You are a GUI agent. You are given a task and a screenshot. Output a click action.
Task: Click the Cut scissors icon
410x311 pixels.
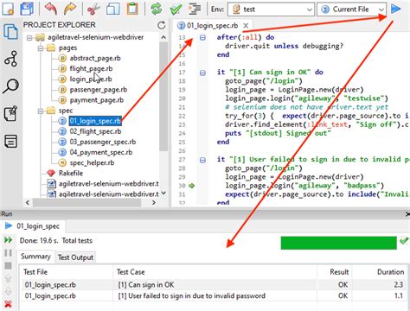(x=93, y=9)
